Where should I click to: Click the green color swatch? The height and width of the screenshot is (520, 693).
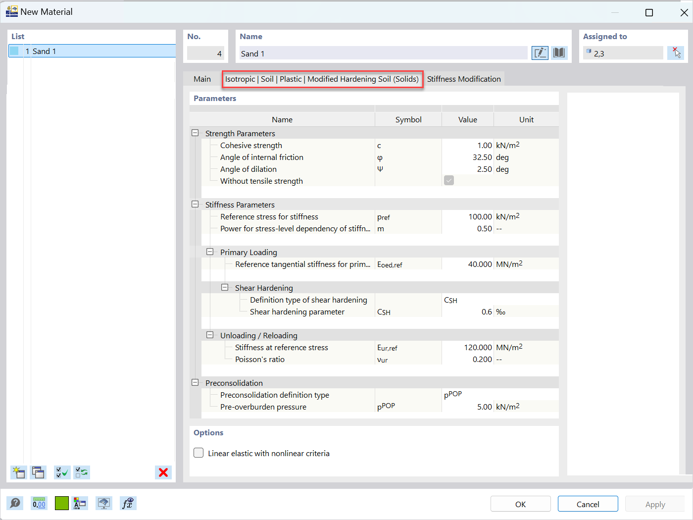pyautogui.click(x=61, y=503)
